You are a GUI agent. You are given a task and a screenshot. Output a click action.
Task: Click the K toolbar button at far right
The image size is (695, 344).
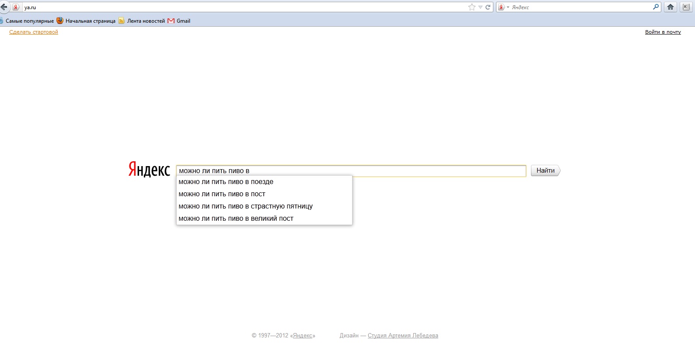tap(686, 7)
